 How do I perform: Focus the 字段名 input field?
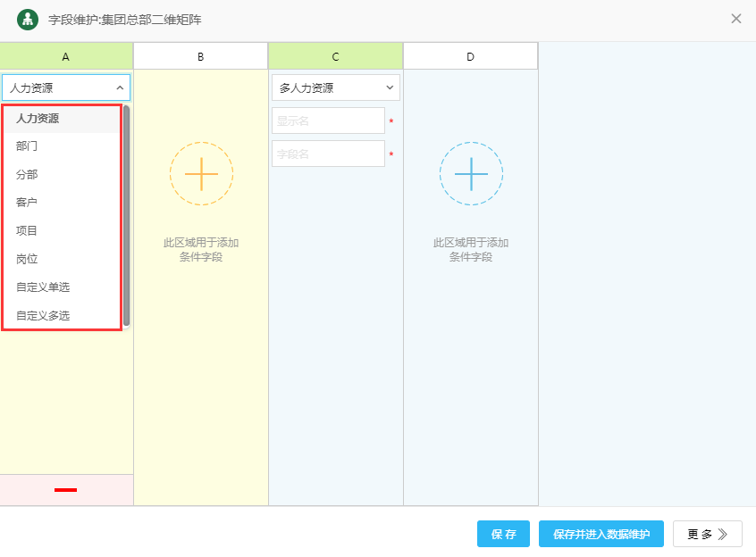click(x=328, y=154)
